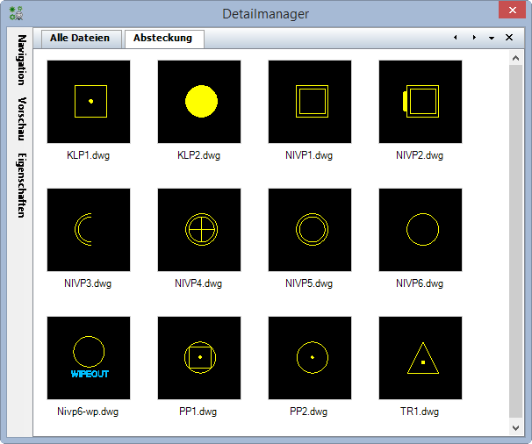Select the KLP1.dwg thumbnail
532x444 pixels.
tap(89, 102)
